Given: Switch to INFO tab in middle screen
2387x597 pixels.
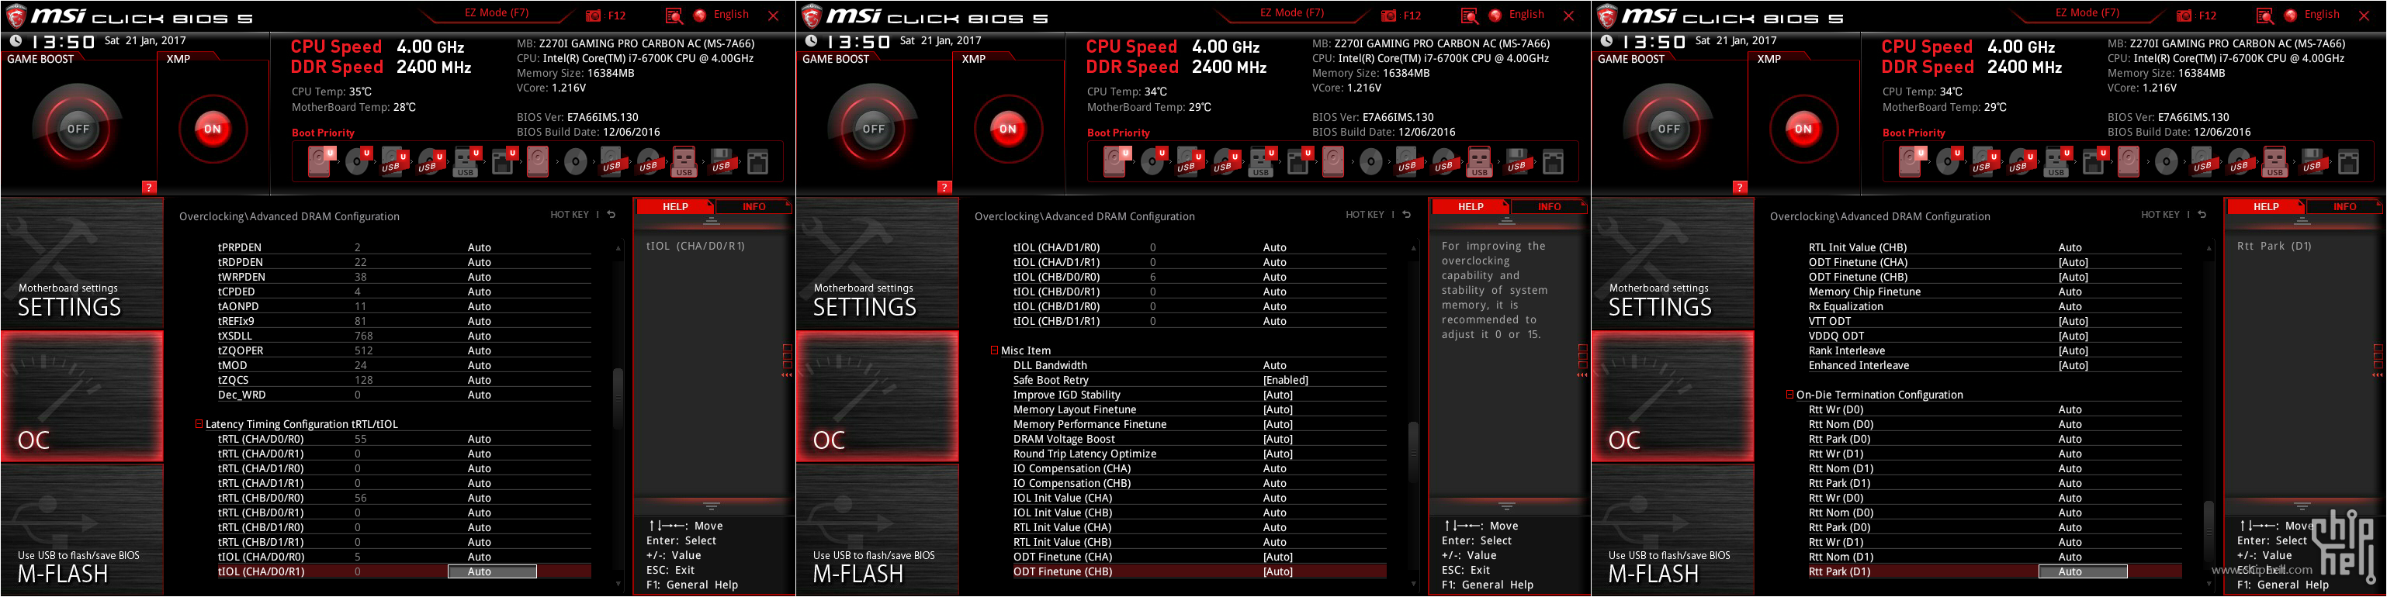Looking at the screenshot, I should click(1548, 206).
